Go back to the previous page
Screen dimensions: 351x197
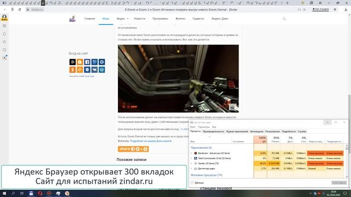click(x=5, y=10)
